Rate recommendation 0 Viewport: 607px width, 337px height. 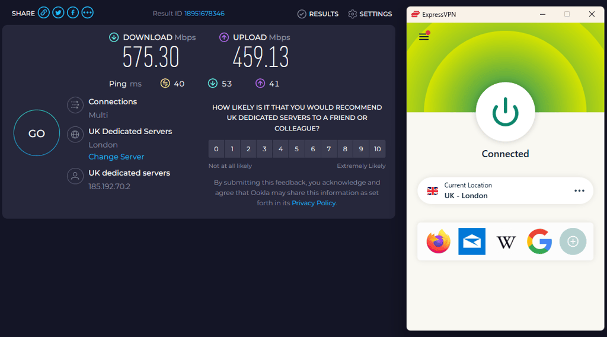tap(216, 149)
